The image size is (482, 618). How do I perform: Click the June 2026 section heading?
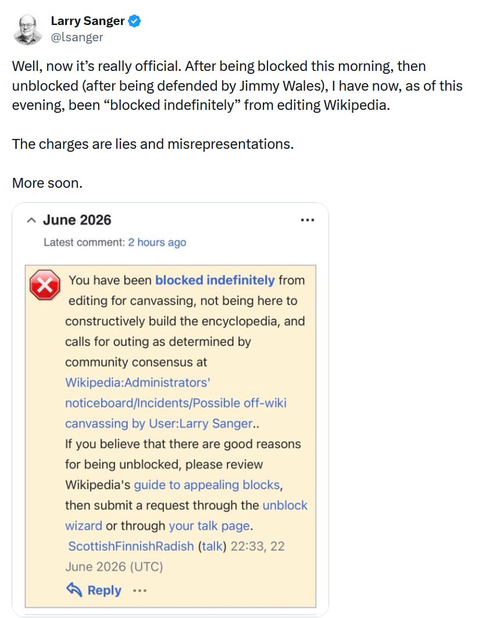tap(77, 220)
